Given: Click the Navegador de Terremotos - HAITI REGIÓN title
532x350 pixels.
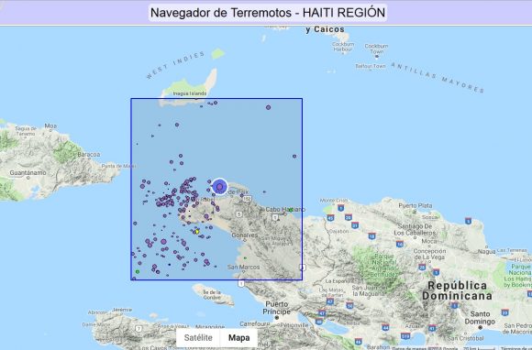Looking at the screenshot, I should tap(268, 13).
